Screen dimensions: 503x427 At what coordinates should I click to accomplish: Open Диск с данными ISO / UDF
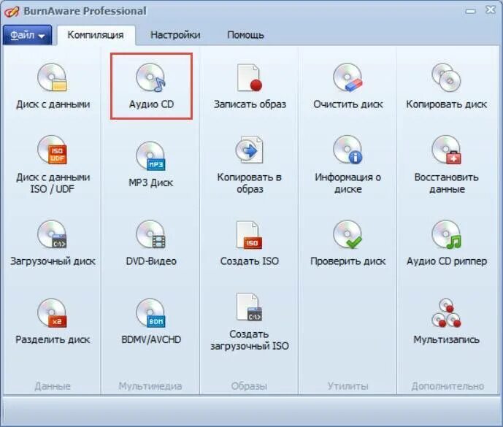point(53,164)
